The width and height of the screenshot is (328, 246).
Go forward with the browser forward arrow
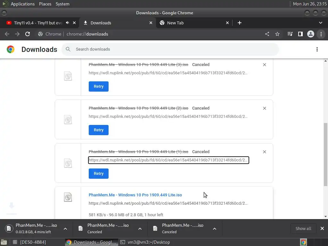point(17,34)
